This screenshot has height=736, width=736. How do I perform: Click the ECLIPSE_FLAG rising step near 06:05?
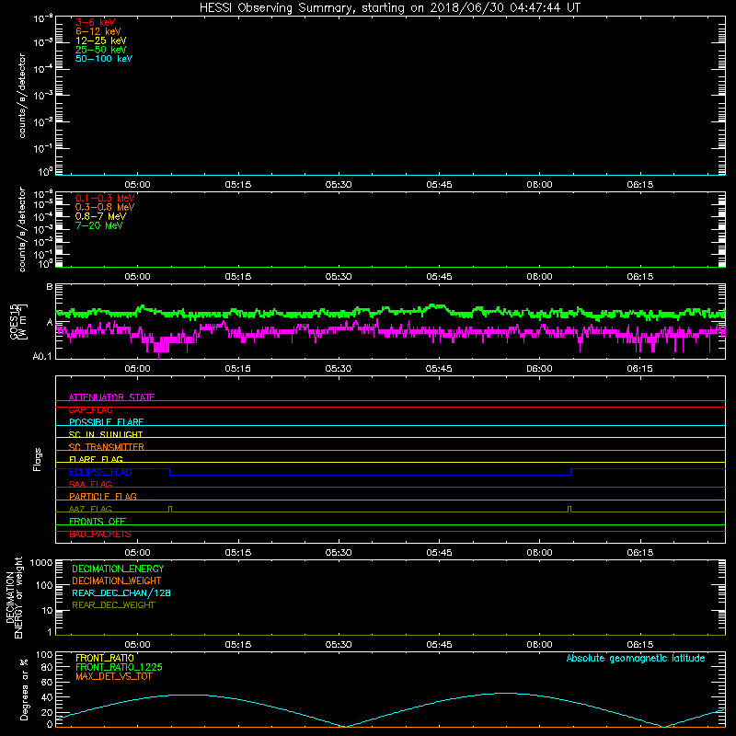570,472
